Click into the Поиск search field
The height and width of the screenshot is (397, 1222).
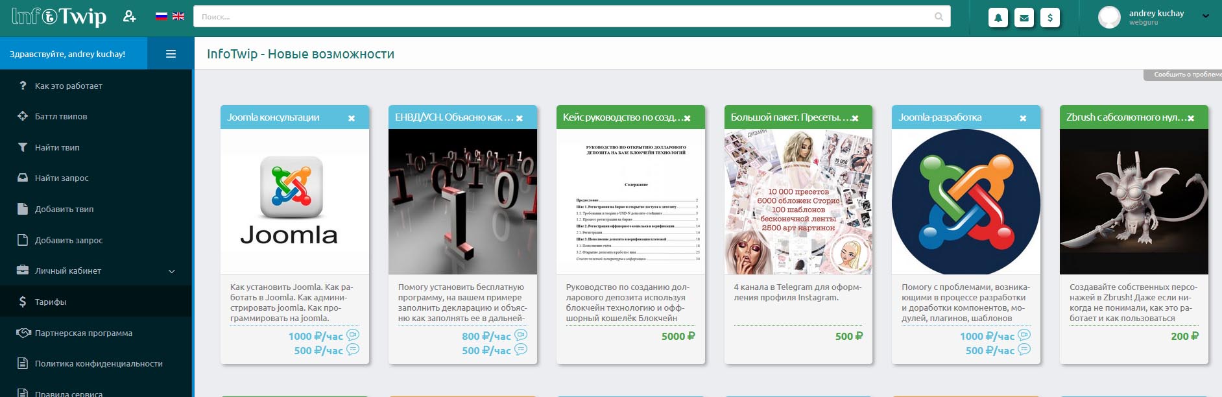pyautogui.click(x=564, y=17)
